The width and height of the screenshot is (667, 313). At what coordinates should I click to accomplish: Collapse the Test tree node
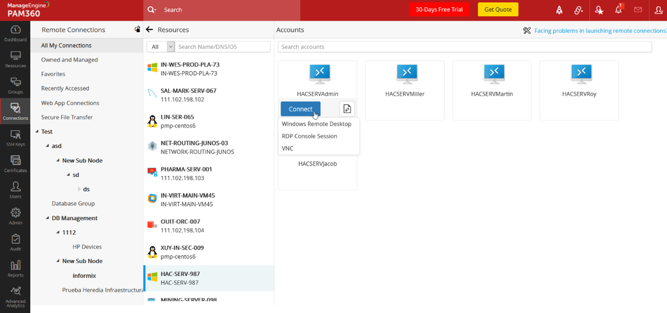click(x=37, y=131)
